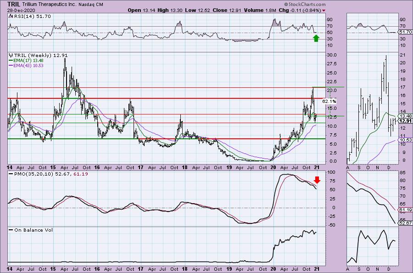Click the 10.53 EMA value tag at right
This screenshot has width=413, height=273.
[x=406, y=140]
